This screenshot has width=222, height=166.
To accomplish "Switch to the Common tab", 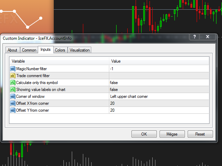I will coord(29,50).
